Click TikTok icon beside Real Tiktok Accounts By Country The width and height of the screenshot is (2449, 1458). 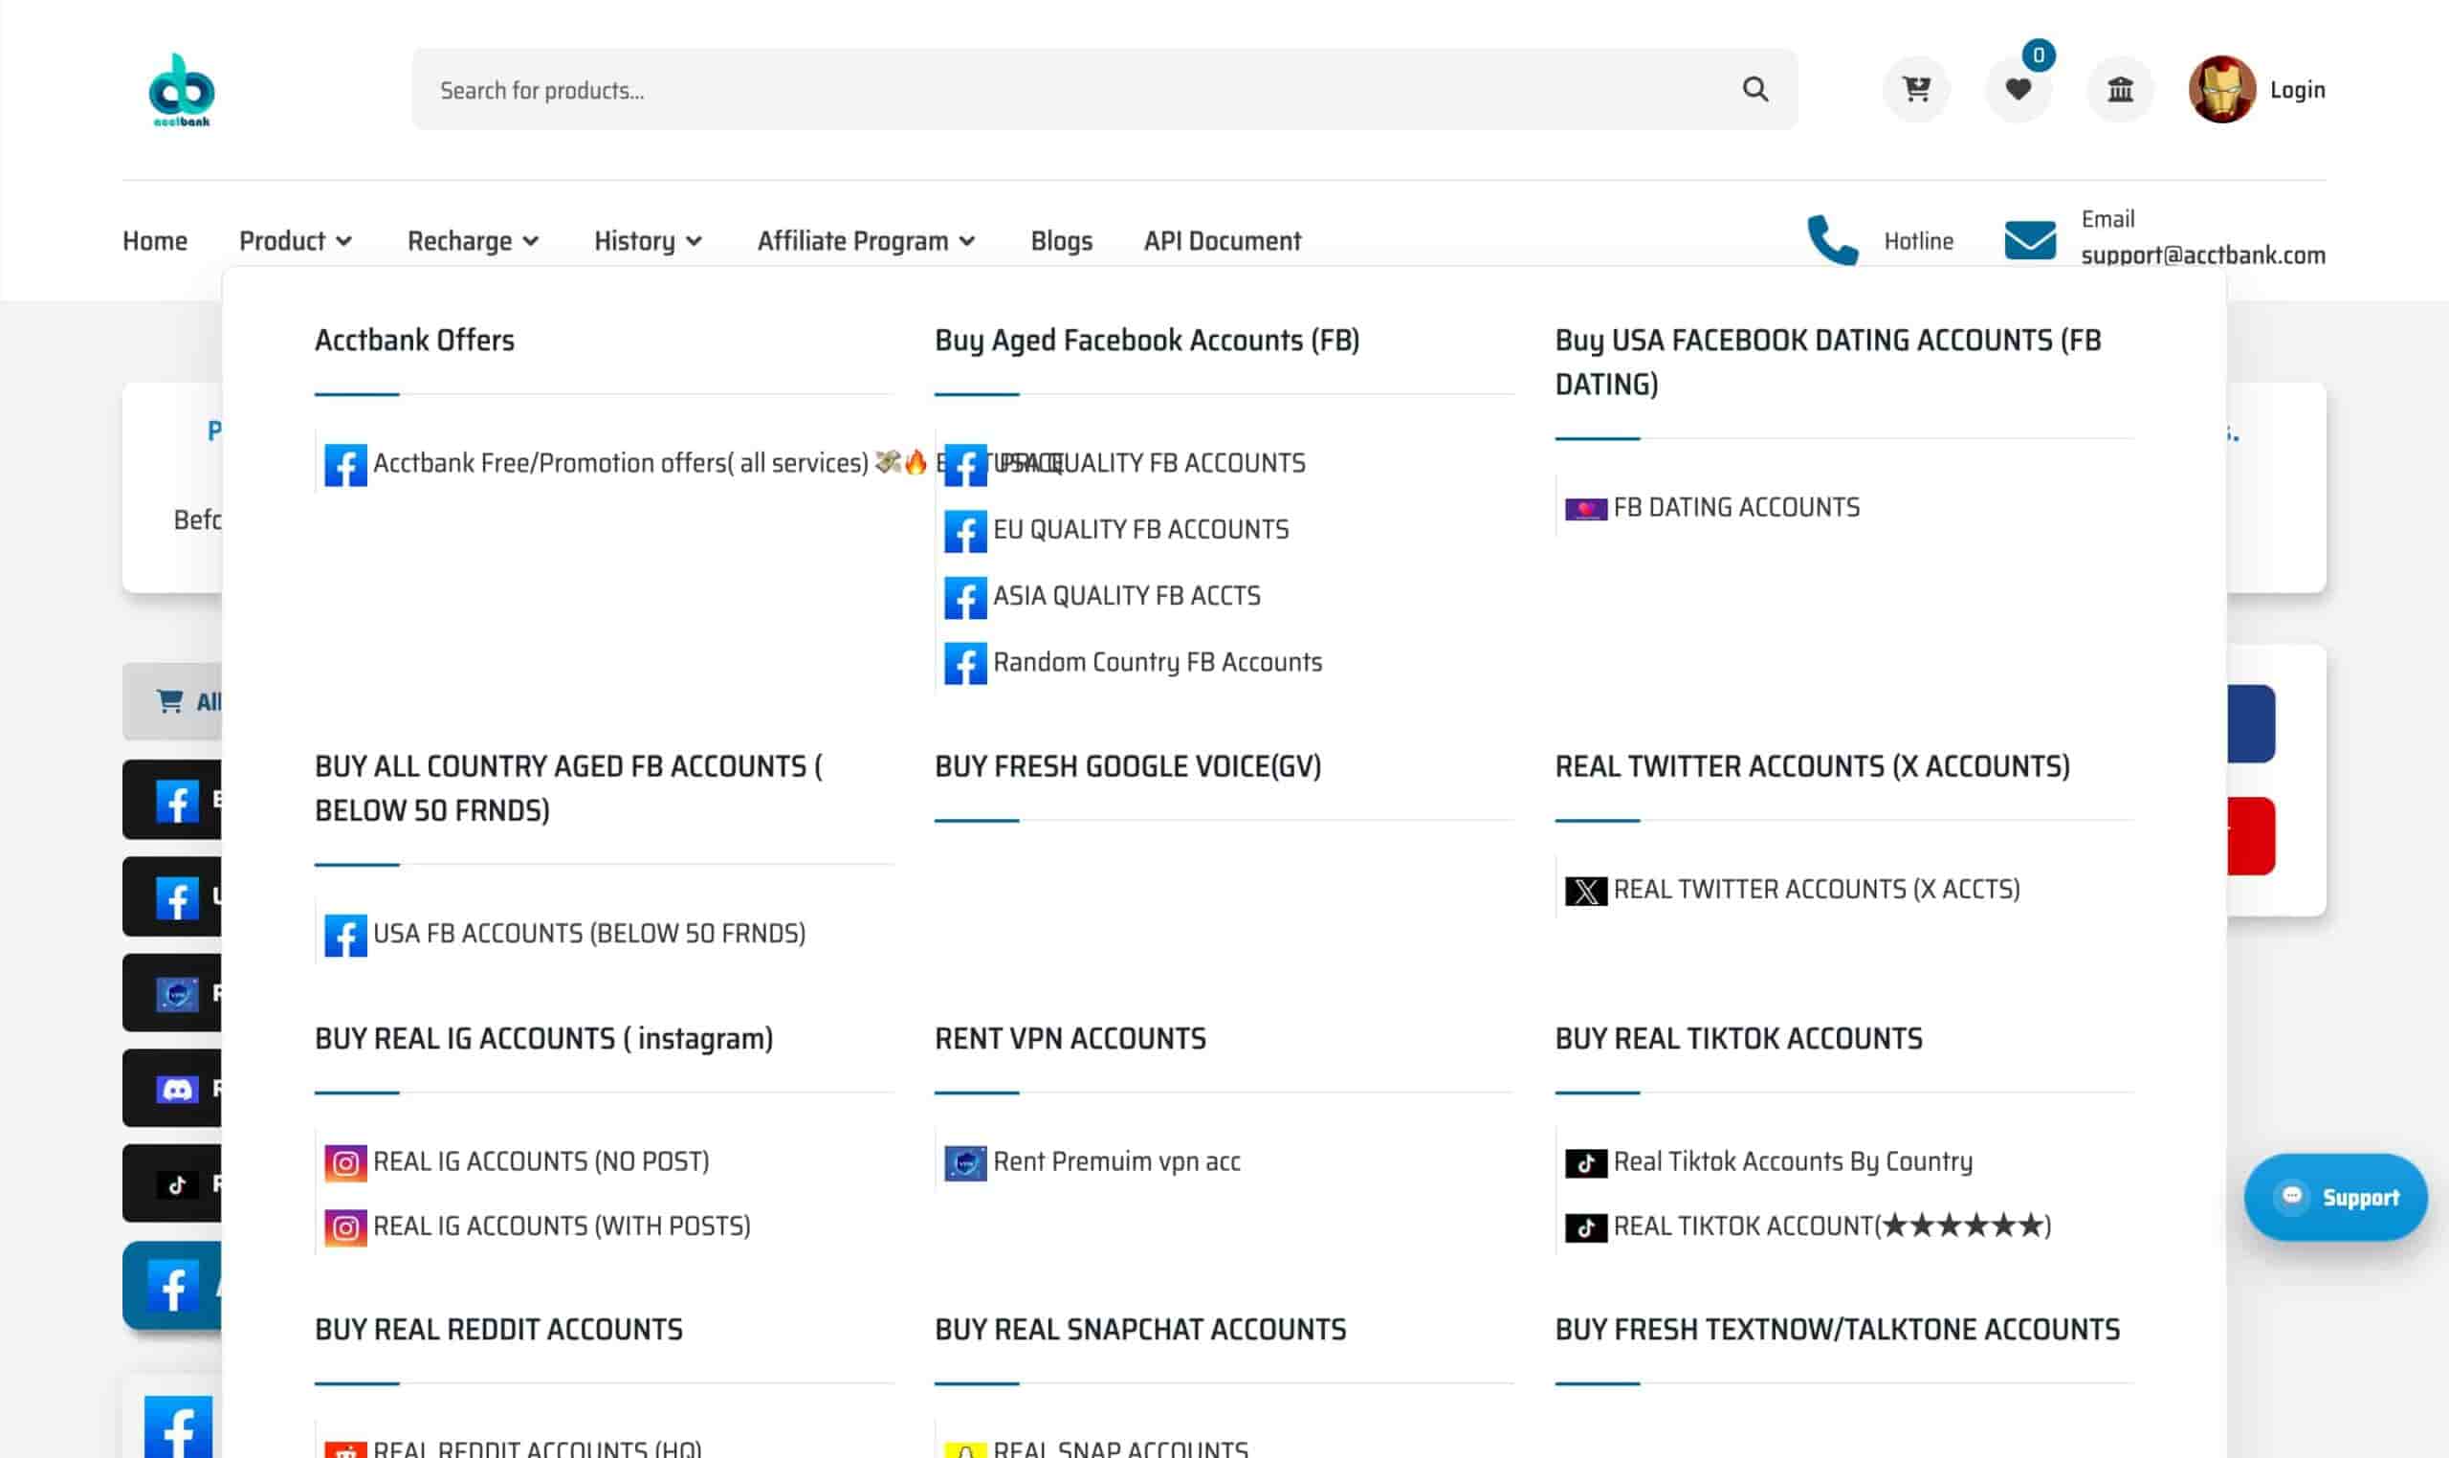click(1585, 1163)
